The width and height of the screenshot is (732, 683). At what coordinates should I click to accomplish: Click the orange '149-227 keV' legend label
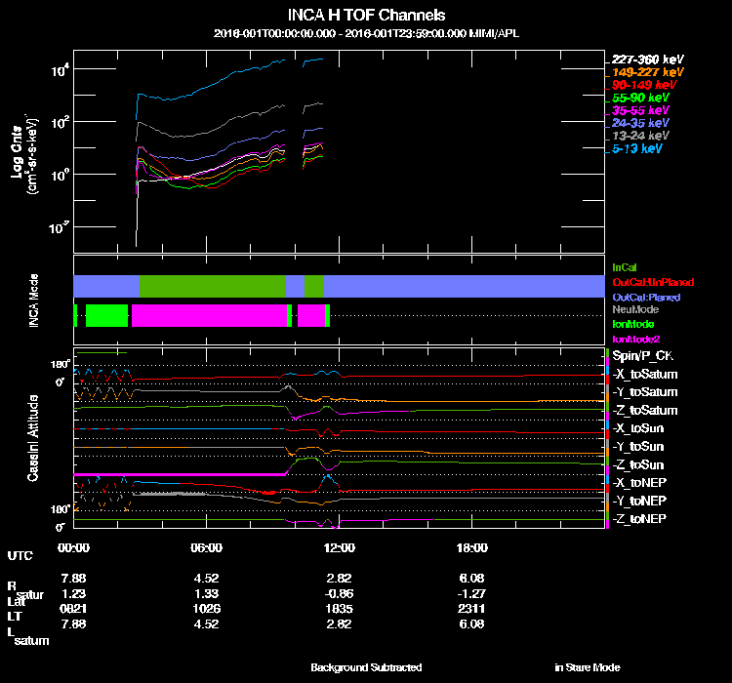tap(647, 72)
